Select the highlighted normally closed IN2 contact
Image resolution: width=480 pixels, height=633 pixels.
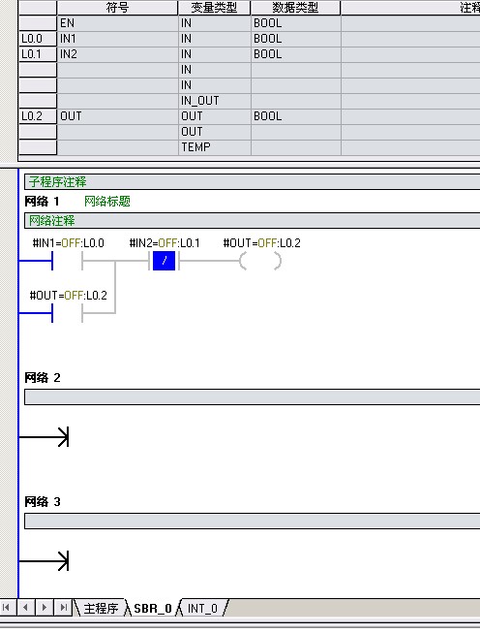tap(164, 261)
